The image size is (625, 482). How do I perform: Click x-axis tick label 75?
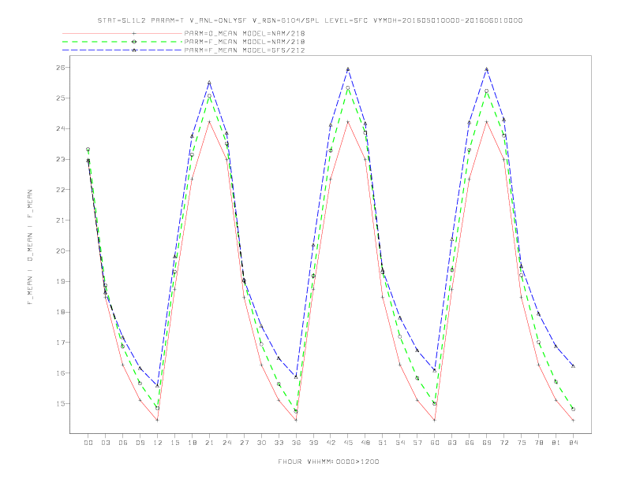click(x=522, y=443)
